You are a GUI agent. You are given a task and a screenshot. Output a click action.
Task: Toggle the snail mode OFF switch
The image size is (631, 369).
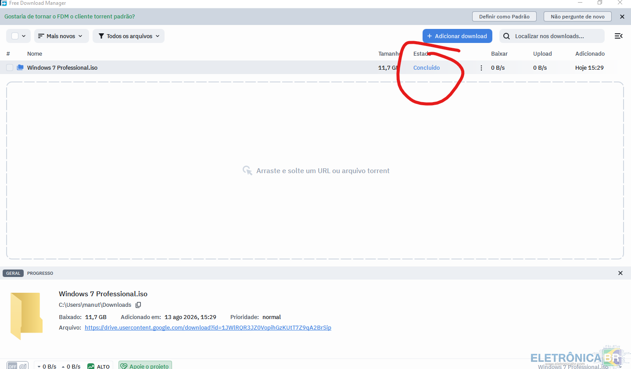[x=18, y=366]
